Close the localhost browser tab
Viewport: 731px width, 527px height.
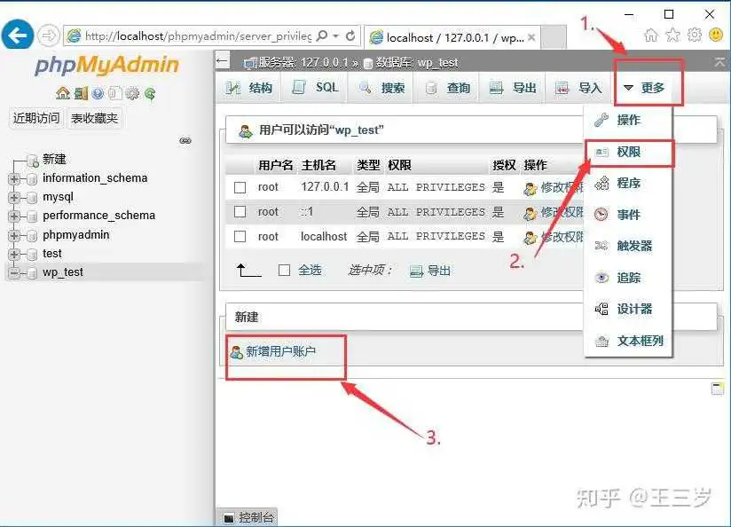(x=531, y=37)
